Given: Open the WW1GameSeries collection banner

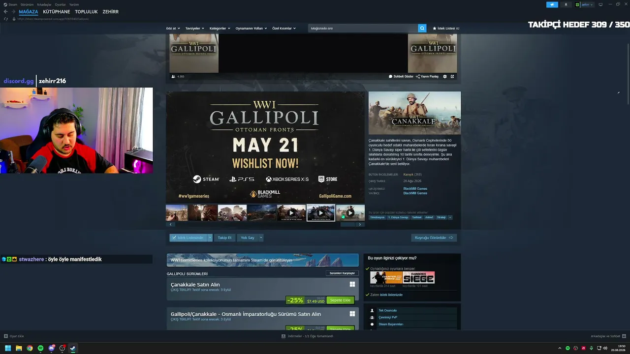Looking at the screenshot, I should point(263,260).
